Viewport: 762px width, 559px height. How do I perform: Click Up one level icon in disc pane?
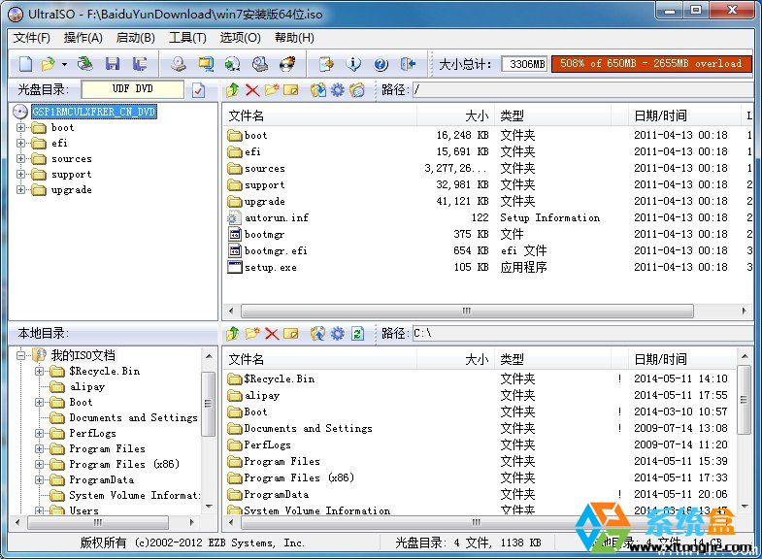pyautogui.click(x=233, y=90)
